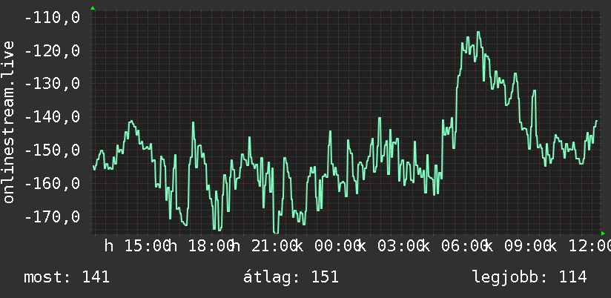
Task: Click the green arrow ending the x-axis
Action: [x=603, y=234]
